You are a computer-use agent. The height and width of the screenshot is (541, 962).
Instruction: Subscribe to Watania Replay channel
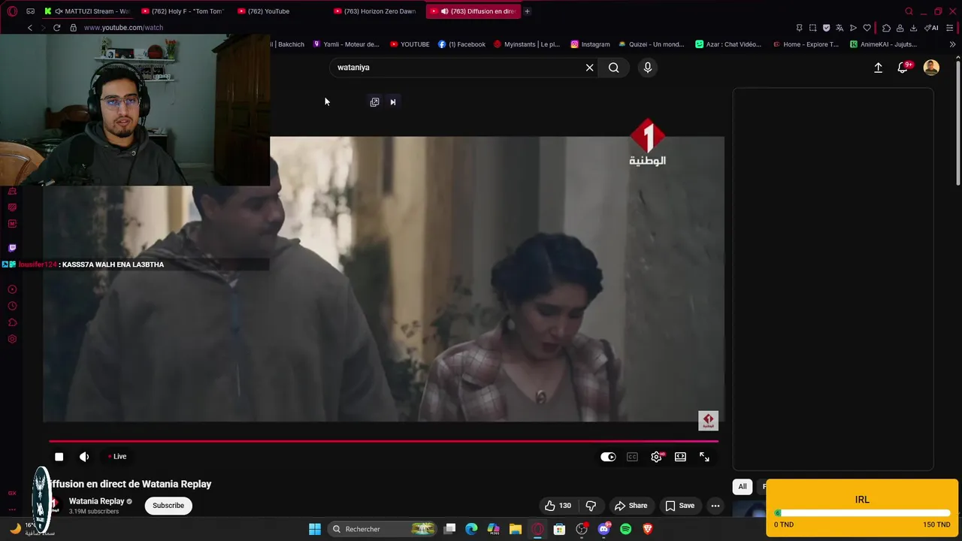(x=168, y=506)
